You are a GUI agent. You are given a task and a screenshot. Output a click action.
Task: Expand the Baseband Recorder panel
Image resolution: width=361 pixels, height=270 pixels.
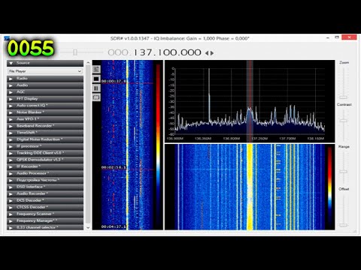tap(45, 126)
